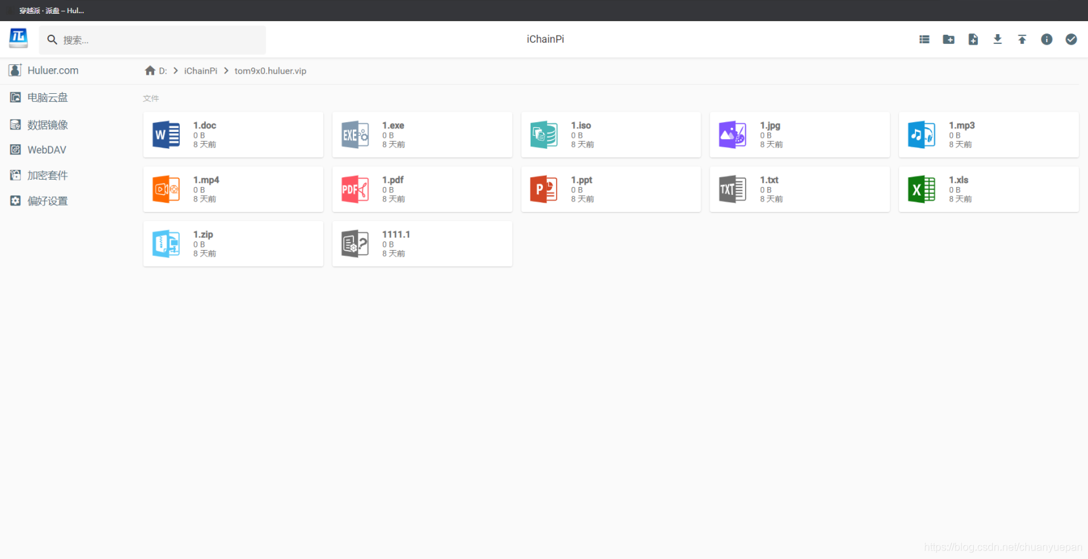Click the 1.xls file name
Viewport: 1088px width, 559px height.
pyautogui.click(x=959, y=180)
